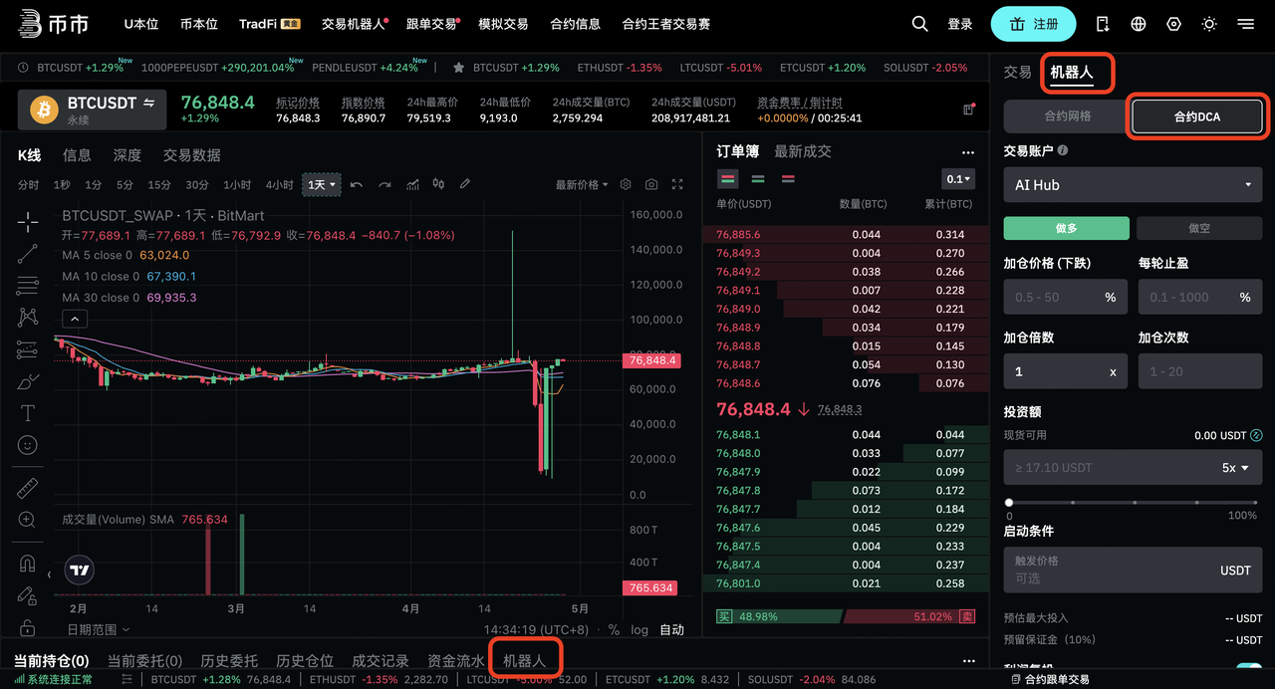
Task: Toggle lock all drawings icon
Action: tap(28, 627)
